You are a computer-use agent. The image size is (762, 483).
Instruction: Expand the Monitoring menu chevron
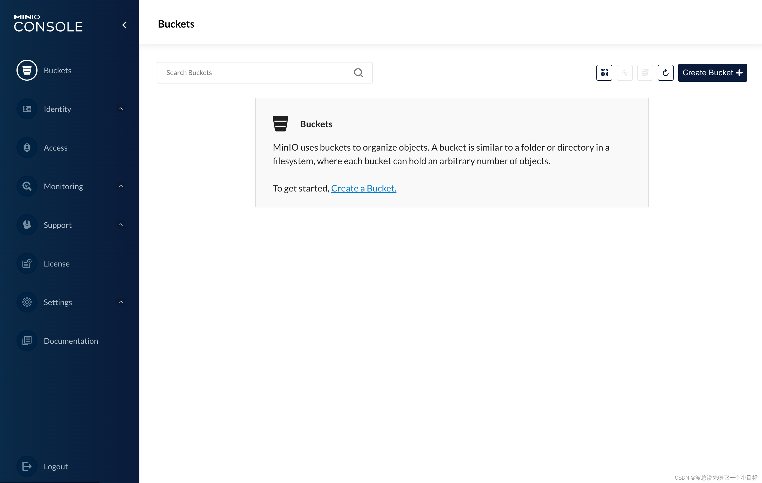(x=120, y=186)
